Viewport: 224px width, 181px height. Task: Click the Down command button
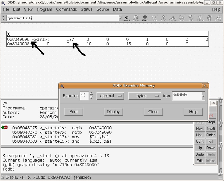211,148
